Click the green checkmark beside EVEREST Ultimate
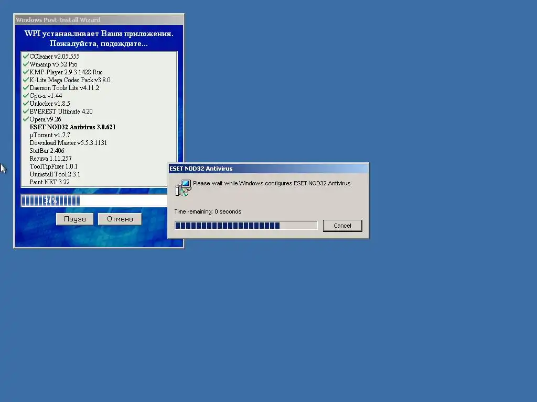The height and width of the screenshot is (402, 537). click(26, 111)
